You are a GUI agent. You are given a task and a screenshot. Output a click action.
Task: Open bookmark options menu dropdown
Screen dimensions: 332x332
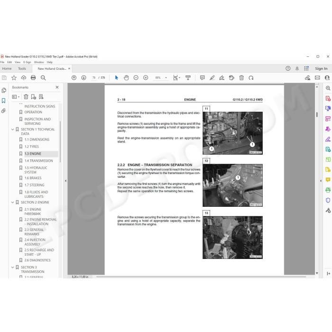click(x=16, y=97)
